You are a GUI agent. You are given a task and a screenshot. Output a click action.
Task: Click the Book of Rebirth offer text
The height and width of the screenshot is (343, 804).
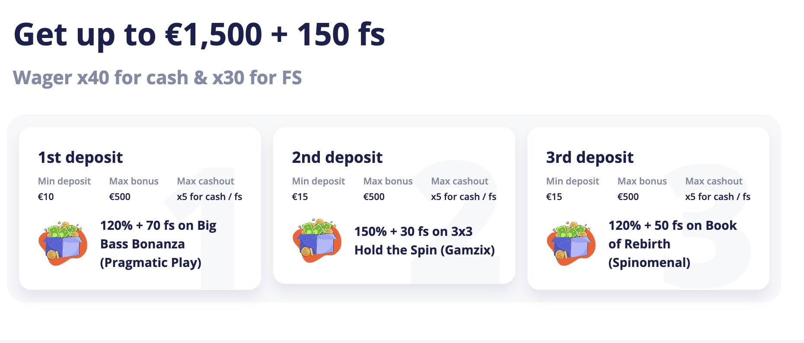point(672,244)
